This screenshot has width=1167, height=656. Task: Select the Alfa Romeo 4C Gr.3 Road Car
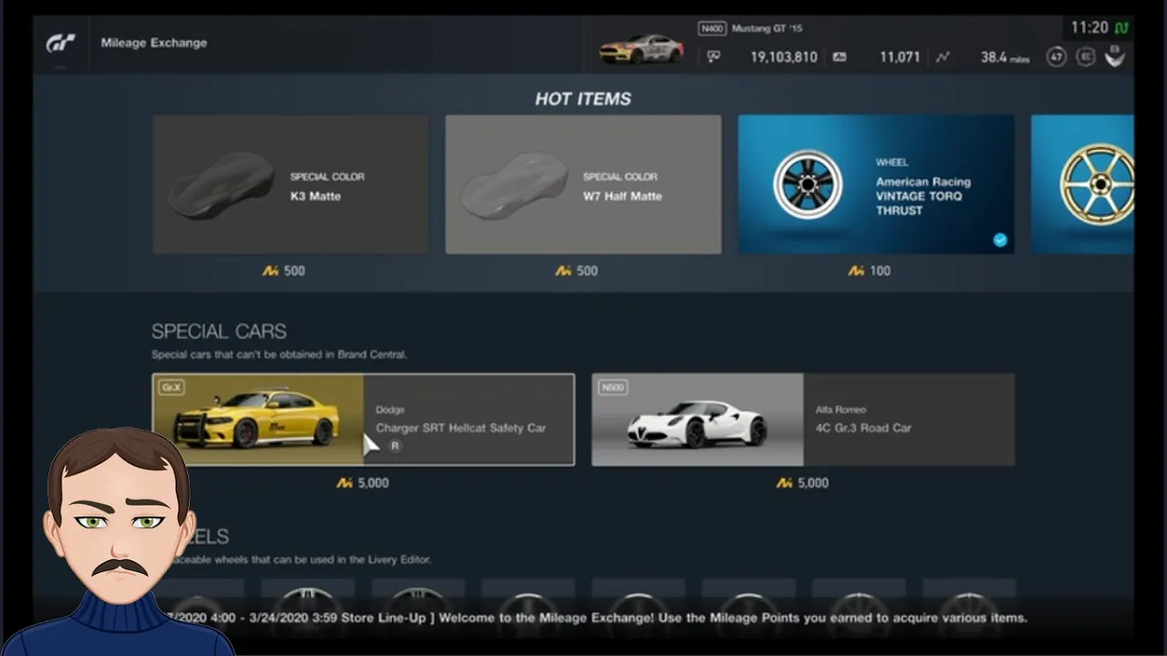(802, 419)
